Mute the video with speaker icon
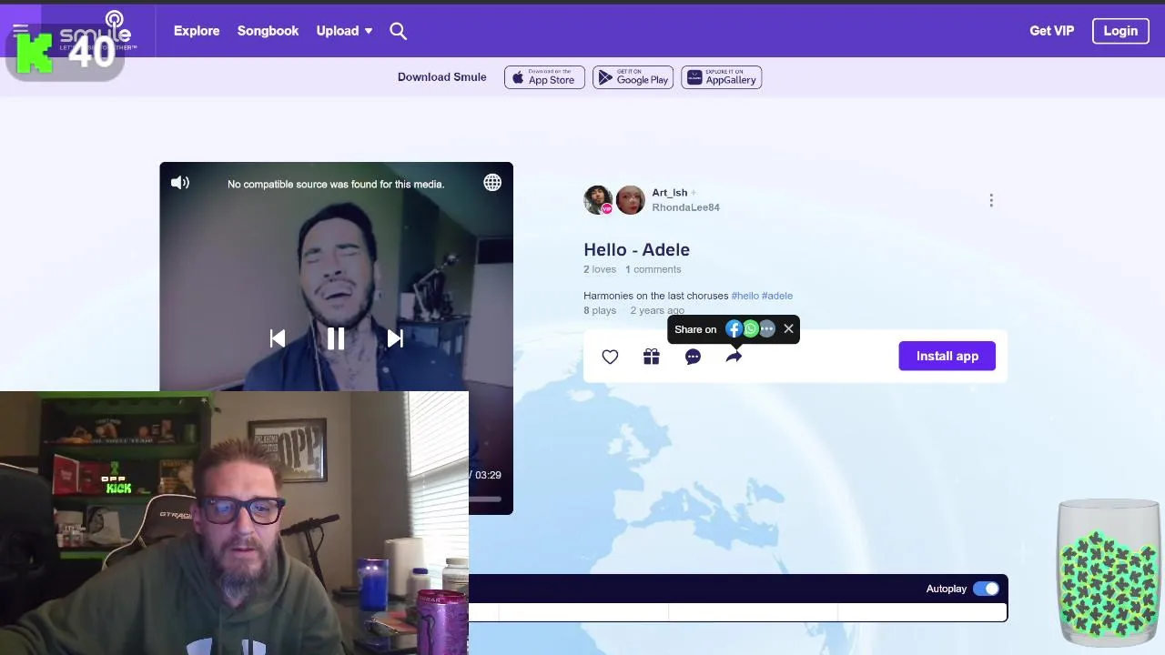Image resolution: width=1165 pixels, height=655 pixels. [180, 183]
